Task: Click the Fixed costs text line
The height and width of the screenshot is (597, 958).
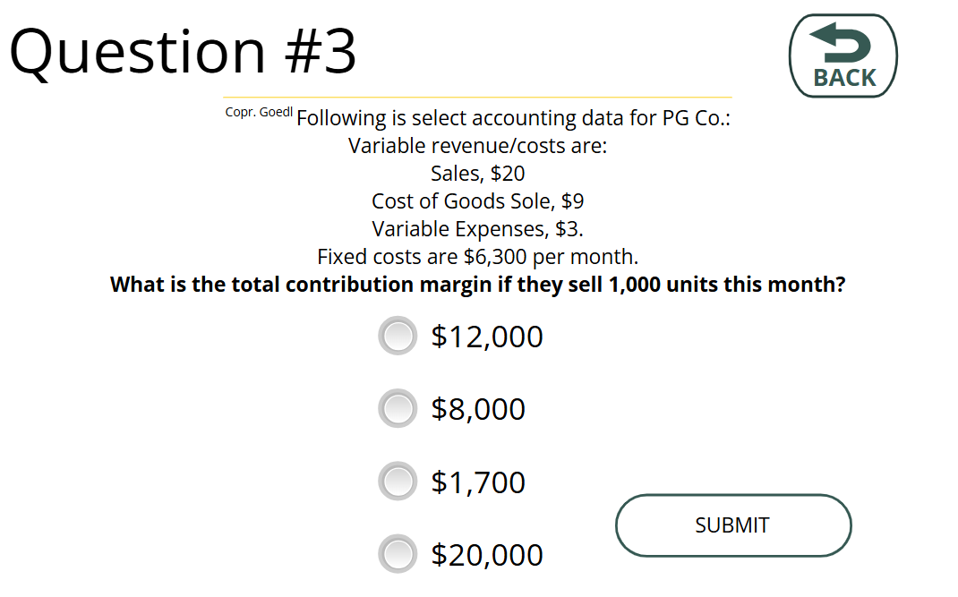Action: click(x=477, y=257)
